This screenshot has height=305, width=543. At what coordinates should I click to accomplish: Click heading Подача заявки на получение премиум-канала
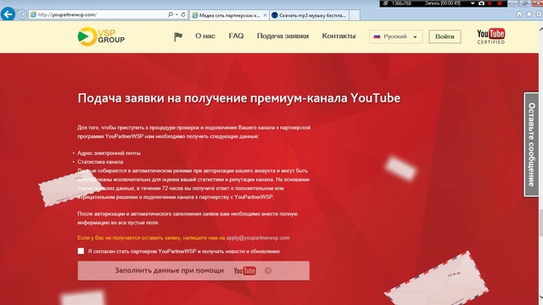click(x=239, y=98)
